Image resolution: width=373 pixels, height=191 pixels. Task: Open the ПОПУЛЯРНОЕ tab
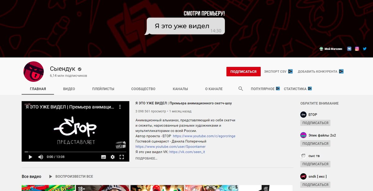tap(265, 89)
